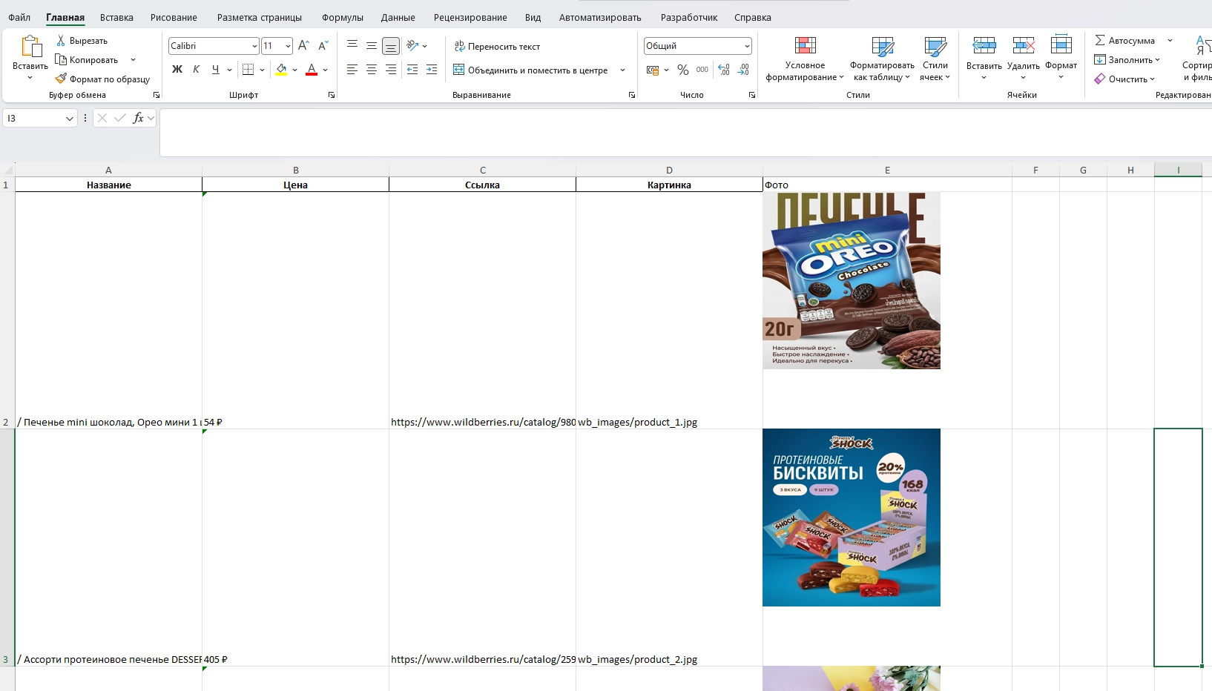Switch to the Данные tab
1212x691 pixels.
[x=398, y=17]
